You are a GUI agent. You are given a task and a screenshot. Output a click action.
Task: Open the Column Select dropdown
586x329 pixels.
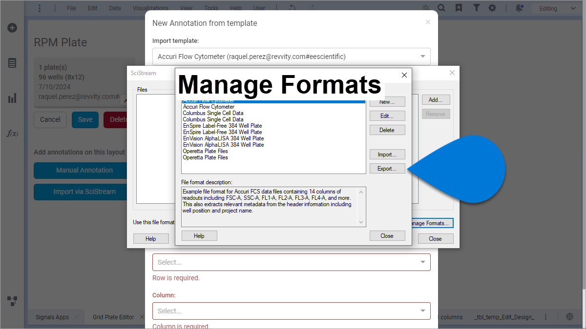[292, 311]
